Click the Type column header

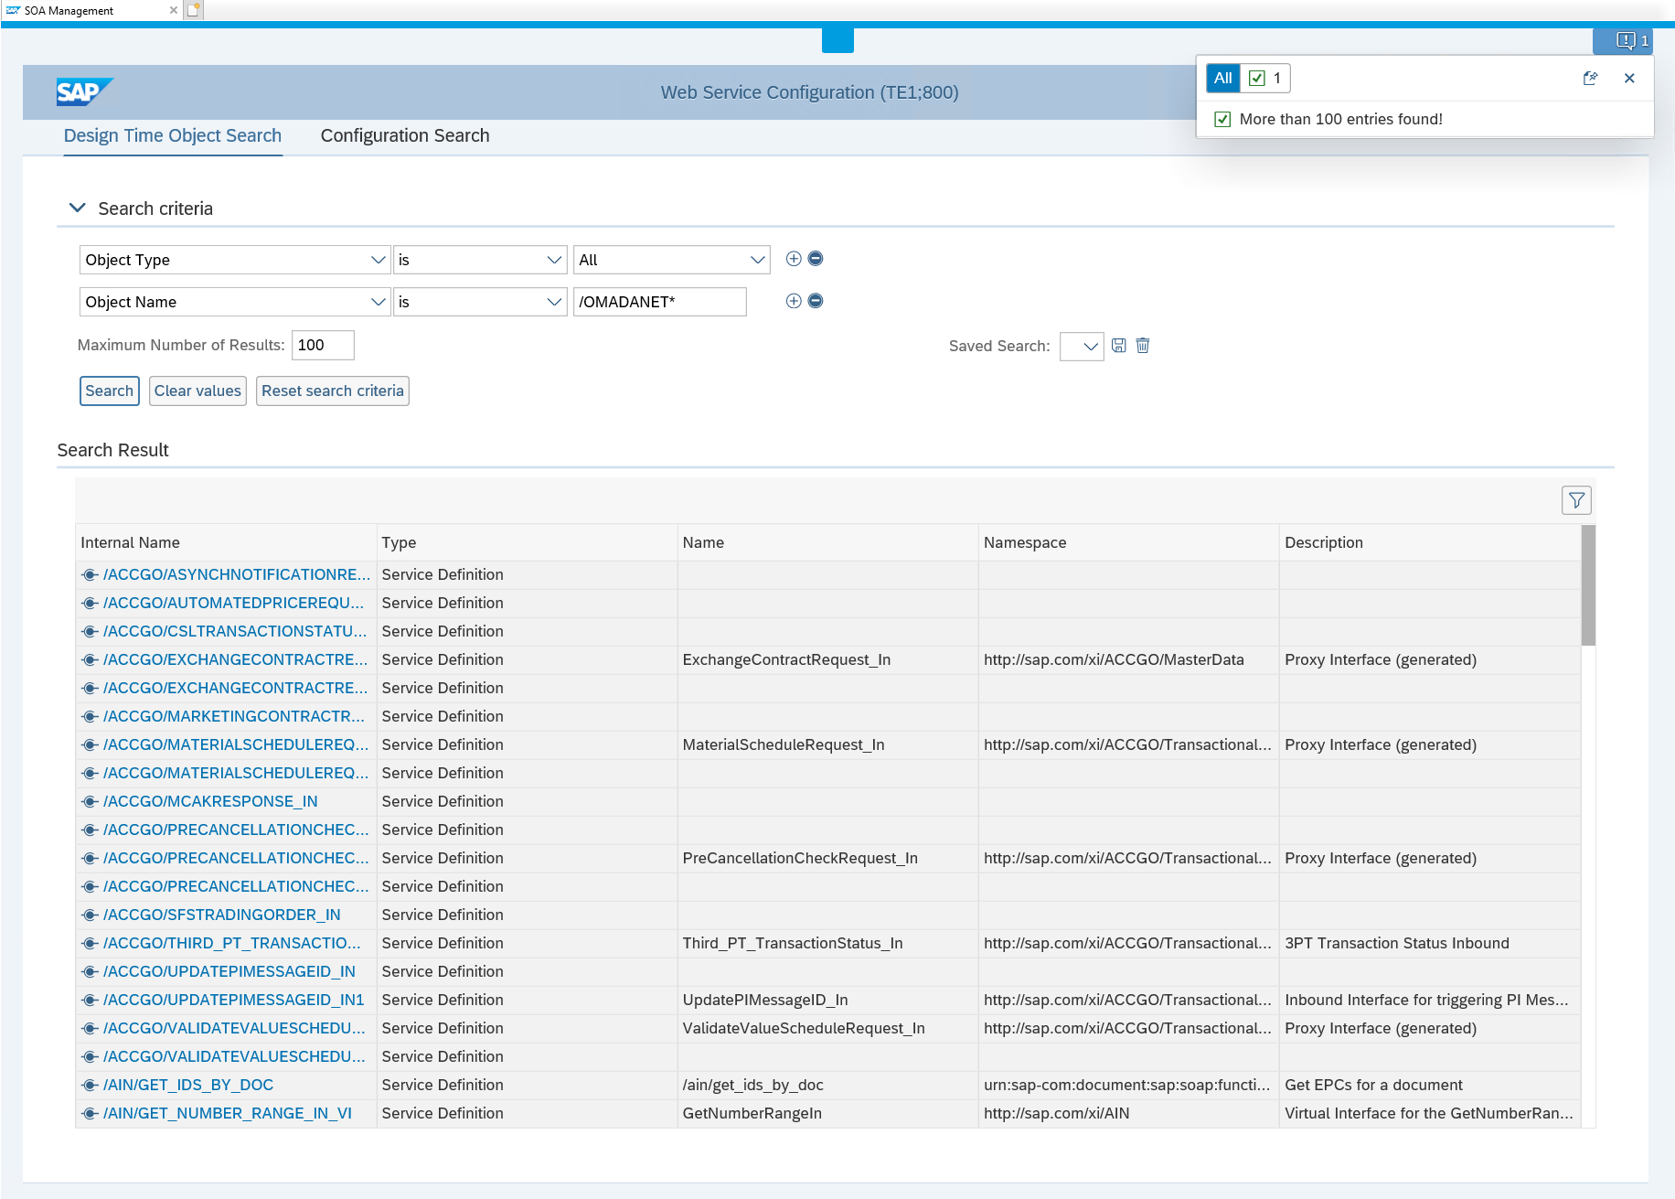point(527,542)
